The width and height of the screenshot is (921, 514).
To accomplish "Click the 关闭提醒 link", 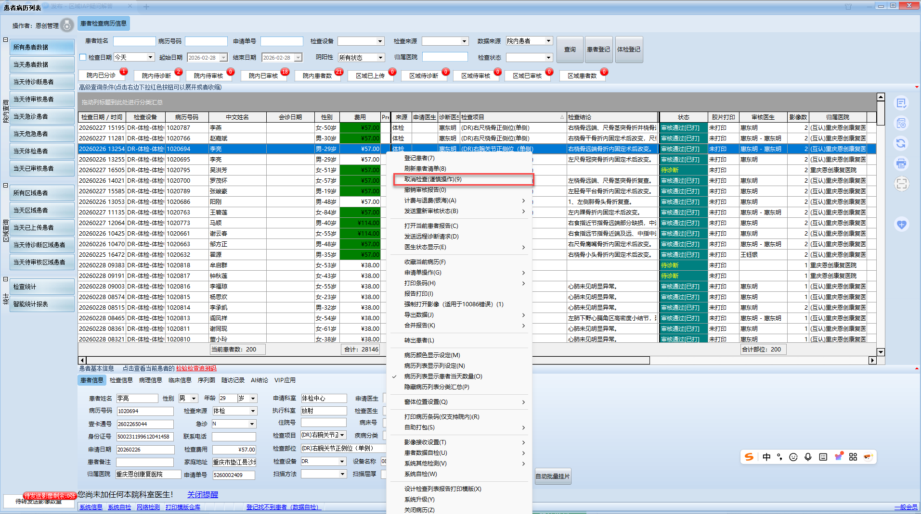I will pos(202,495).
